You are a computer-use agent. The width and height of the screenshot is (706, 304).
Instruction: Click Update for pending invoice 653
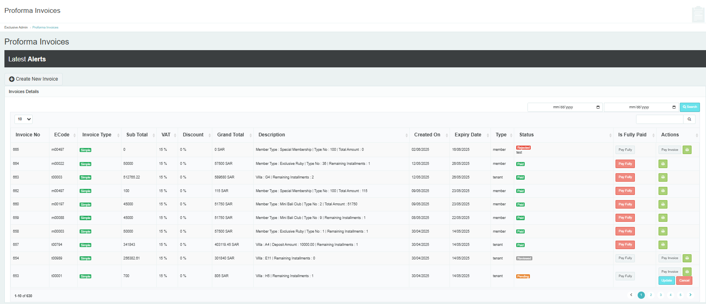pyautogui.click(x=667, y=281)
